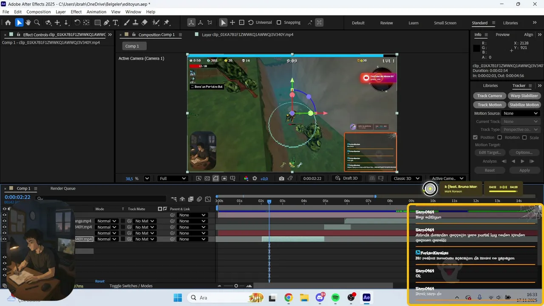Select the Roto Brush tool
Image resolution: width=544 pixels, height=306 pixels.
[x=156, y=23]
